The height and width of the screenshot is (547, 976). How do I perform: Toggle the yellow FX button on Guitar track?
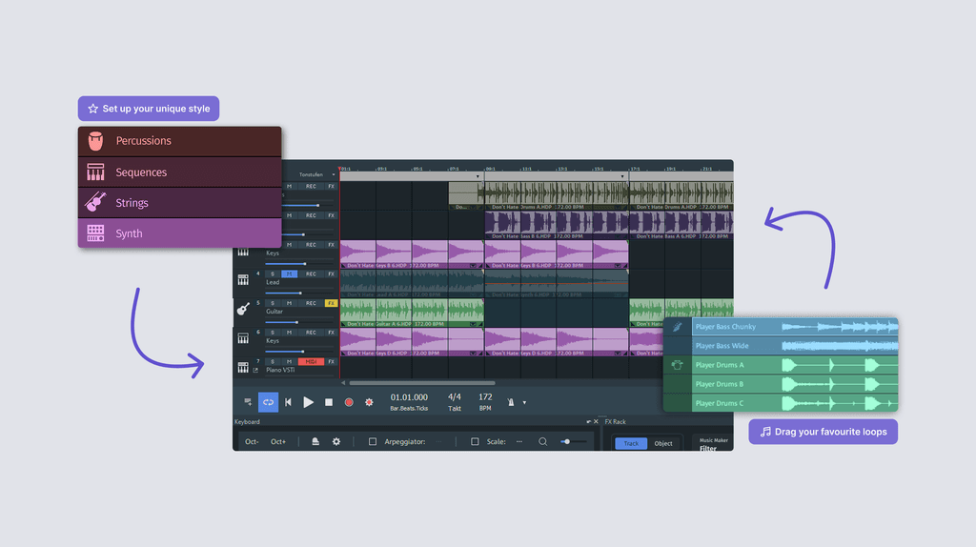point(331,303)
